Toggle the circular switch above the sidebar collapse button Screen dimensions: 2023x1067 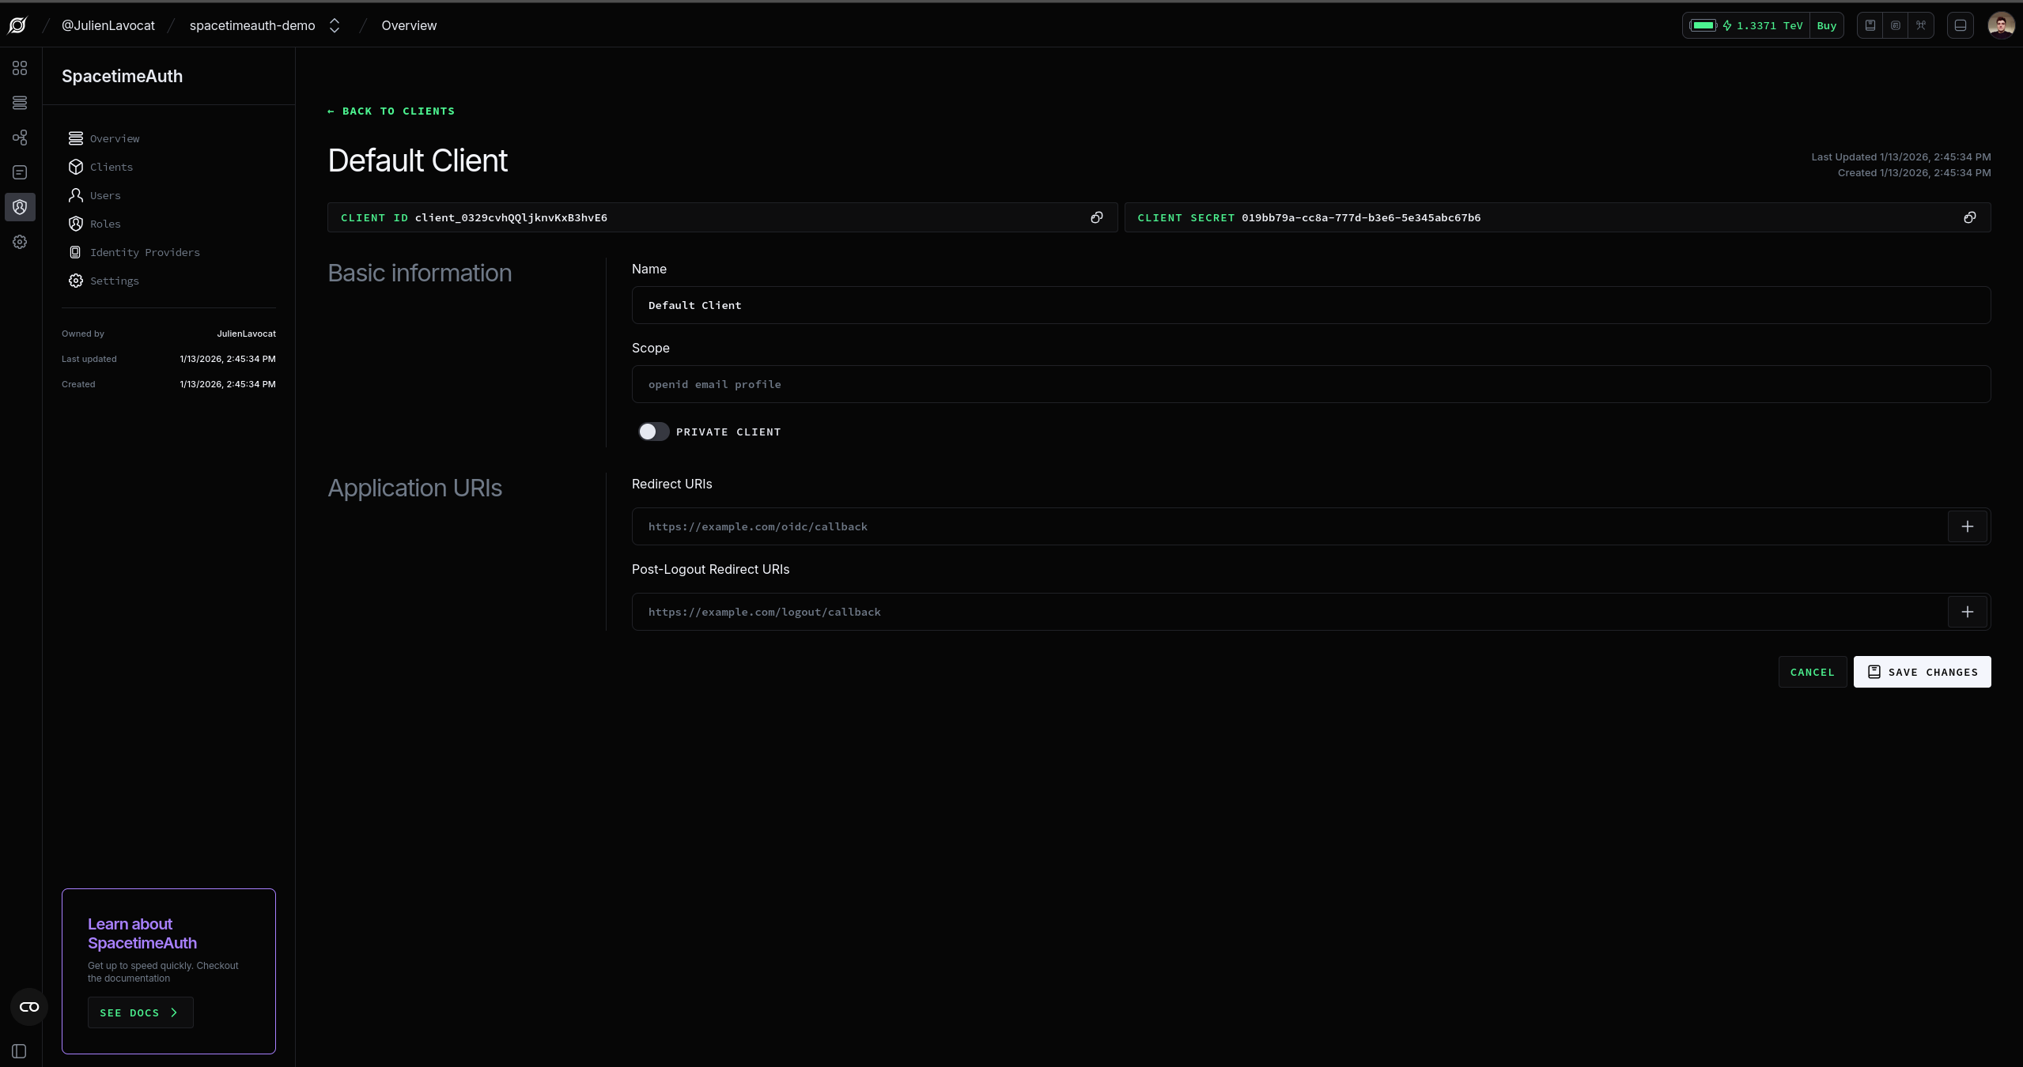(x=28, y=1007)
